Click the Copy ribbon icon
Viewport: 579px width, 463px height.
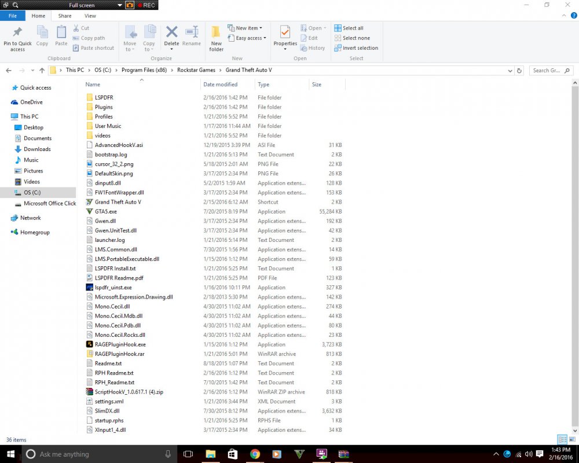pos(42,32)
